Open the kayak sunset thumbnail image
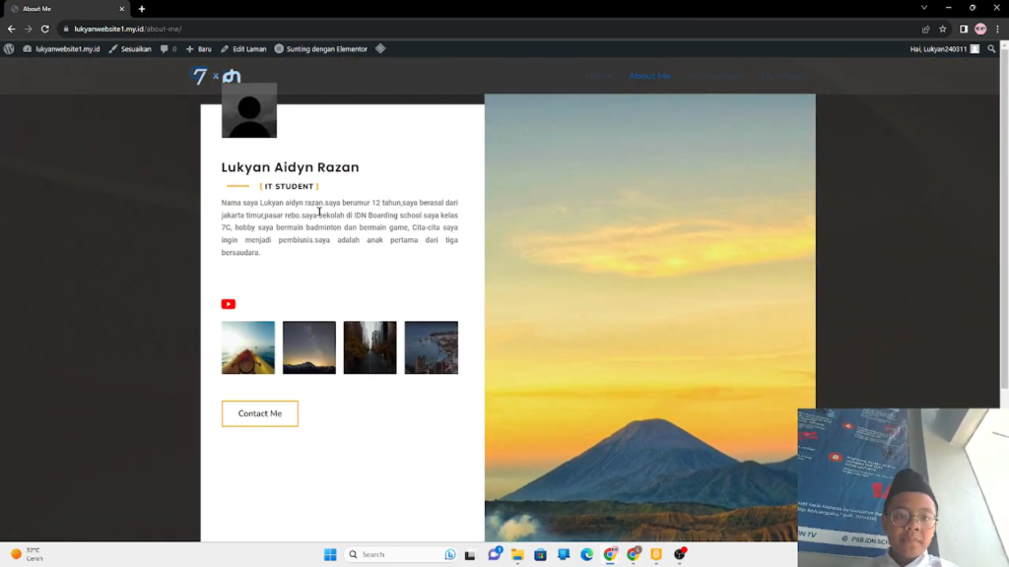1009x567 pixels. [248, 347]
